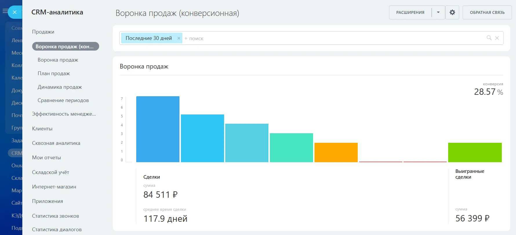Open Сквозная аналитика section
The width and height of the screenshot is (516, 235).
56,143
